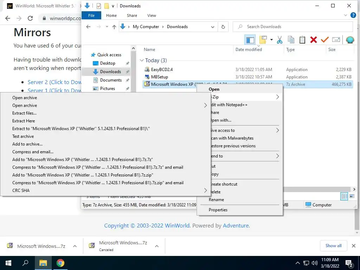Click the quick access New folder icon

click(x=107, y=6)
